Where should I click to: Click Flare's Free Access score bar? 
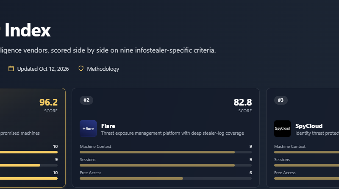[x=166, y=179]
